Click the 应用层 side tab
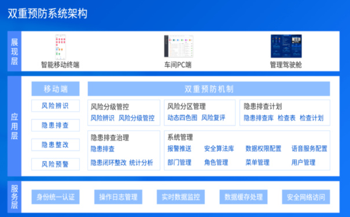This screenshot has height=217, width=350. tap(14, 126)
